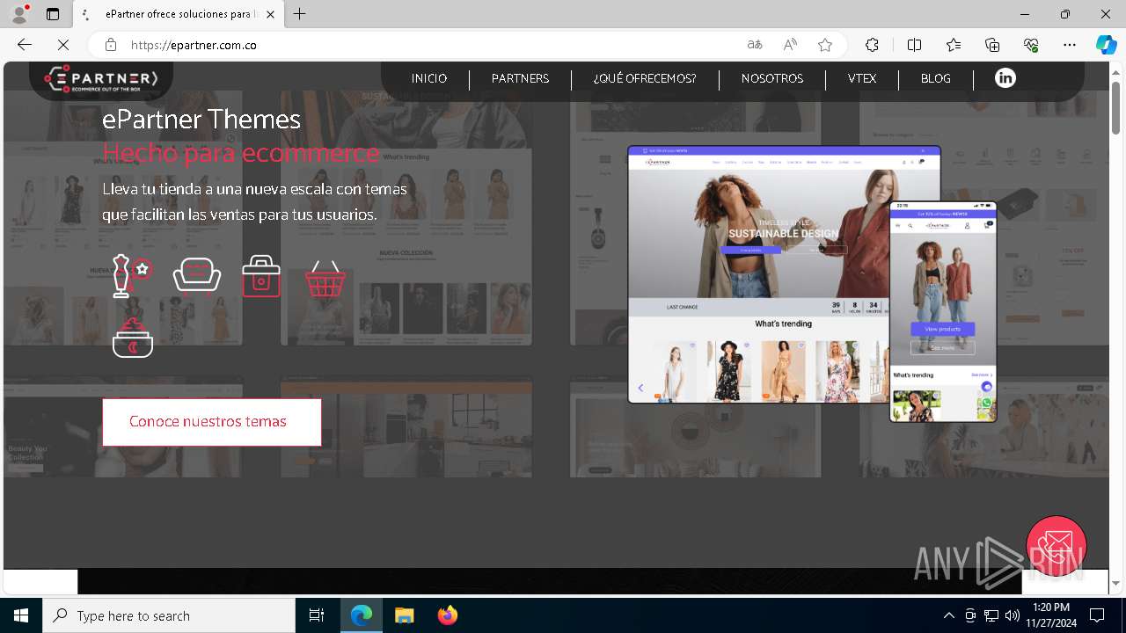Screen dimensions: 1126x633
Task: Click the ePartner logo in the header
Action: click(101, 79)
